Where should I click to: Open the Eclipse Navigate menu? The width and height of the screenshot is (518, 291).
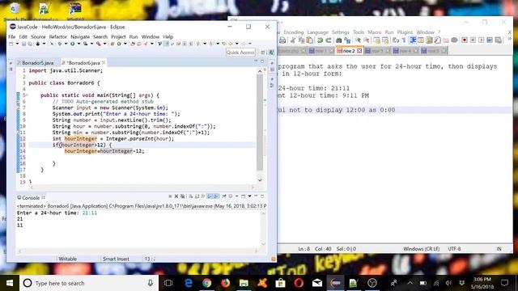[80, 36]
